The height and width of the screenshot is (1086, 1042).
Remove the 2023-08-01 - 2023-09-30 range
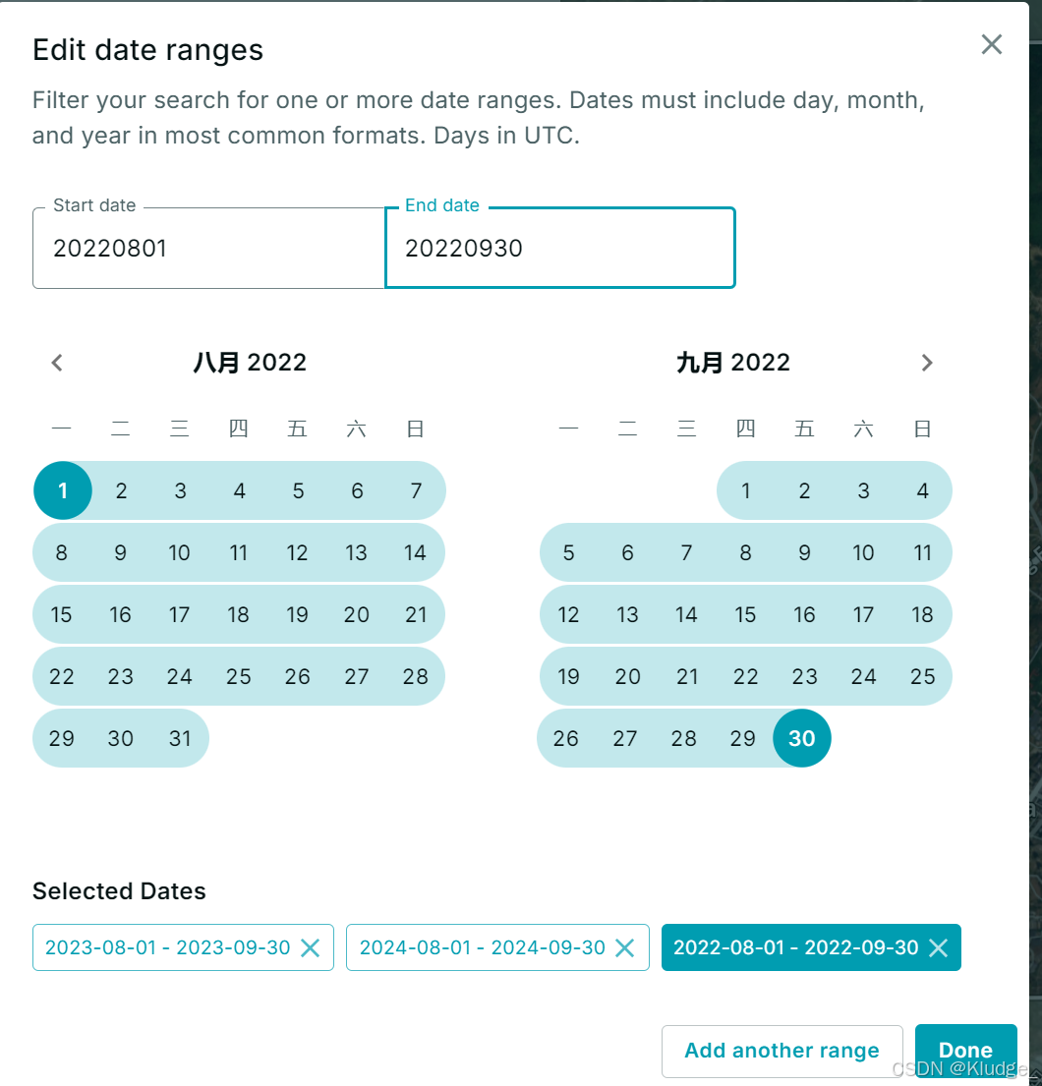[x=311, y=947]
